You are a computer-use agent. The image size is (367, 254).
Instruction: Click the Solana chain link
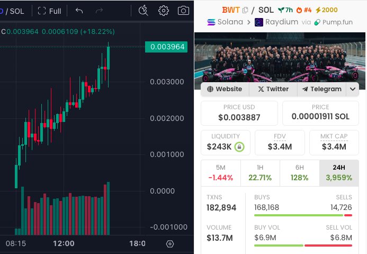coord(225,22)
